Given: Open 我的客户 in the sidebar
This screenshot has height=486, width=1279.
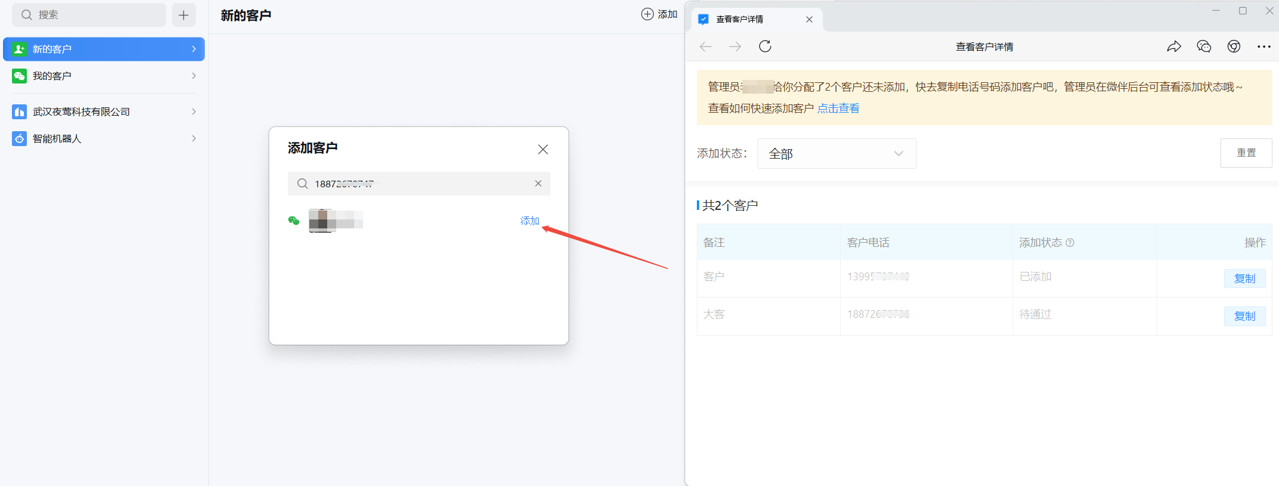Looking at the screenshot, I should pyautogui.click(x=104, y=76).
